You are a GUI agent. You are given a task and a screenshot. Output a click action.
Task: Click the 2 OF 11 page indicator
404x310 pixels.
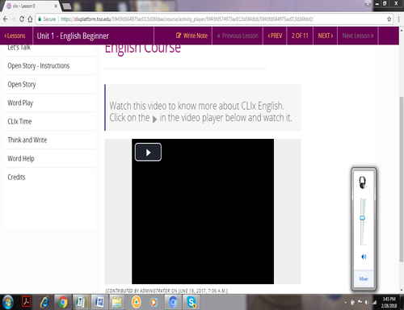300,36
